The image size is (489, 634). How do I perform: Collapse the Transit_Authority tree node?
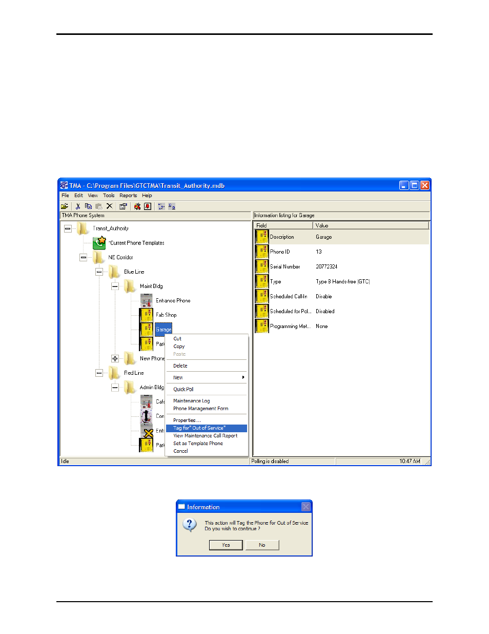(68, 228)
